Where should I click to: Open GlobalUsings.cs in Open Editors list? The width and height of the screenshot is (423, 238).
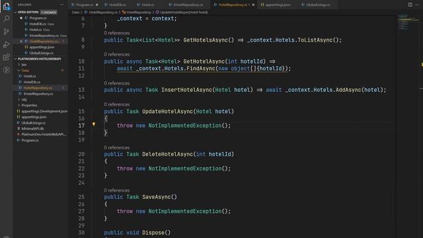tap(40, 53)
